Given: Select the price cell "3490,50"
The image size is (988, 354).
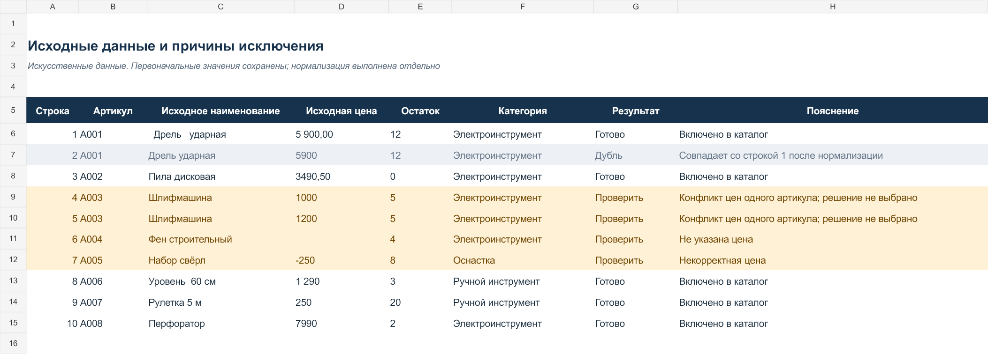Looking at the screenshot, I should [x=342, y=177].
